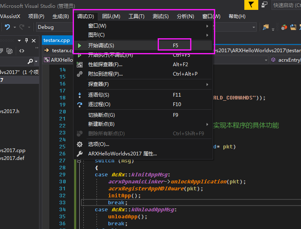
Task: Click the performance profiler chart icon
Action: pos(80,65)
